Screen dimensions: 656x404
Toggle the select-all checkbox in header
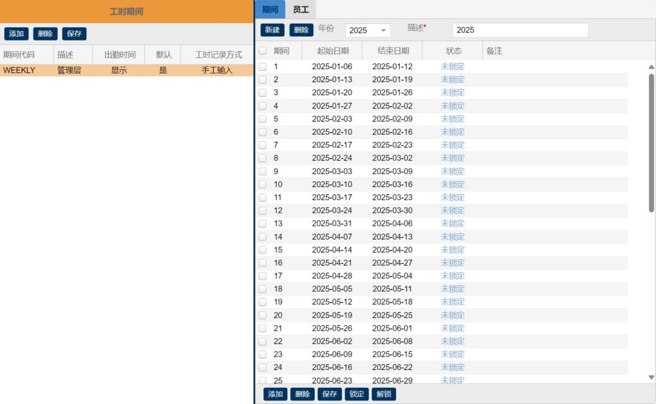pyautogui.click(x=263, y=51)
